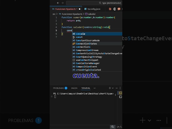Click line number 4 in gutter
This screenshot has width=172, height=129.
click(56, 27)
